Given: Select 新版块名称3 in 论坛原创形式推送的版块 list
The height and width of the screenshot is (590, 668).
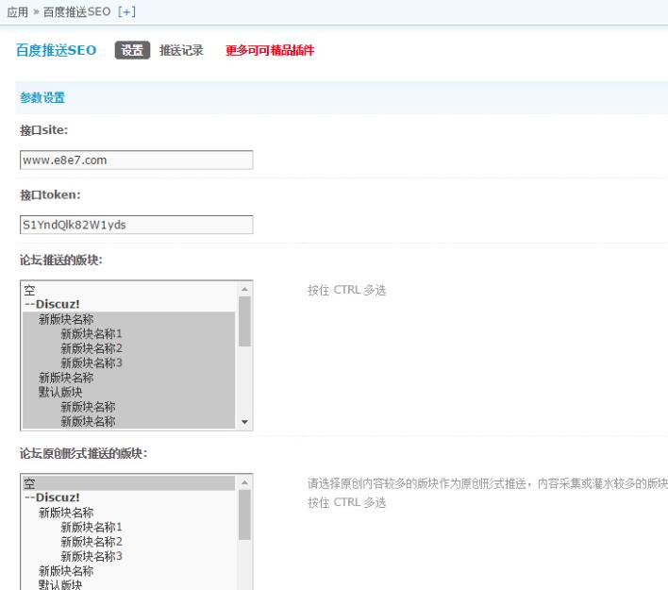Looking at the screenshot, I should (x=128, y=556).
